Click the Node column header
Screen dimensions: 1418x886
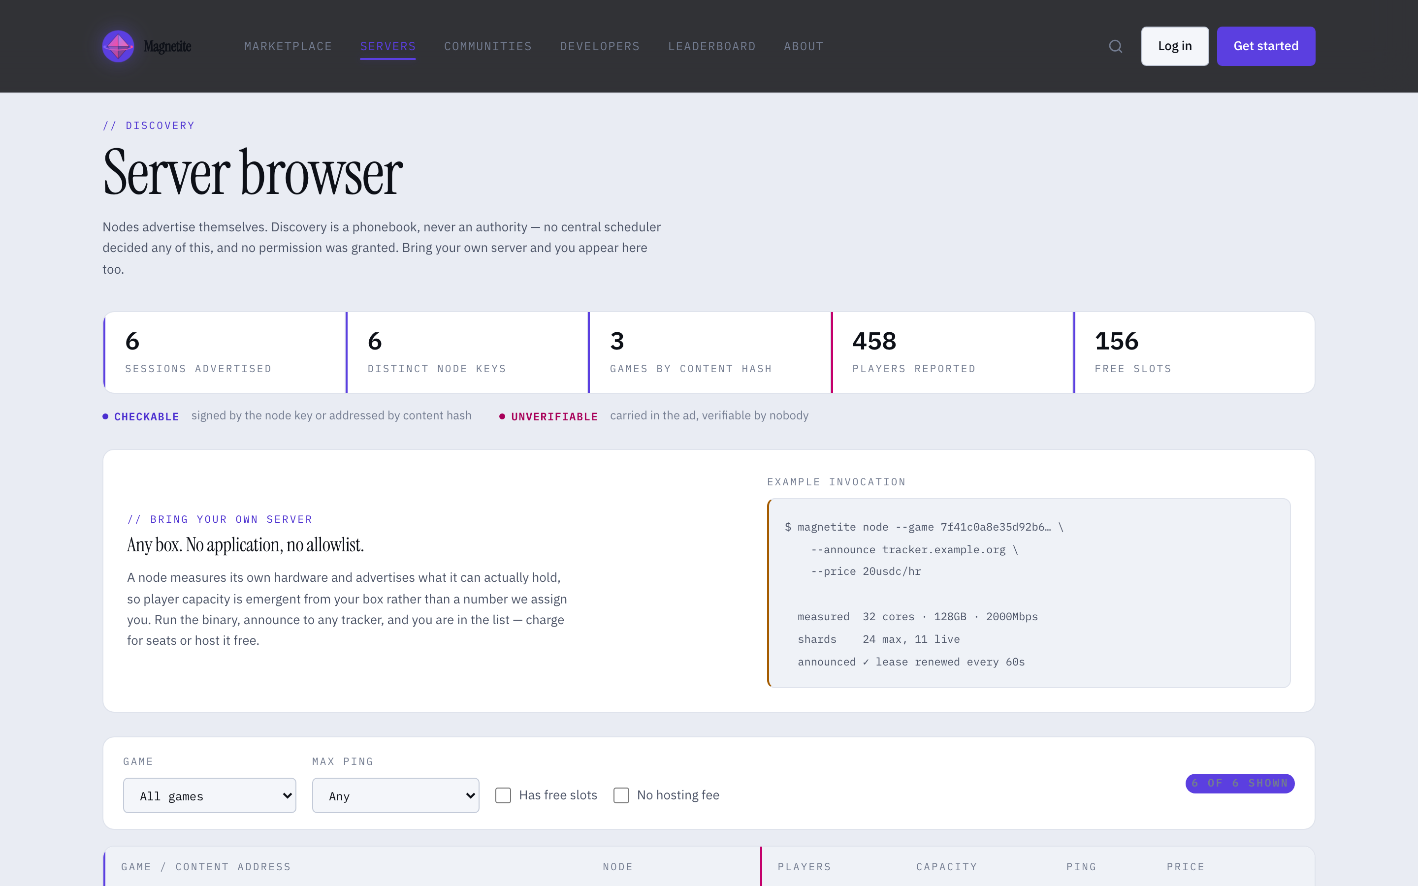[x=617, y=867]
